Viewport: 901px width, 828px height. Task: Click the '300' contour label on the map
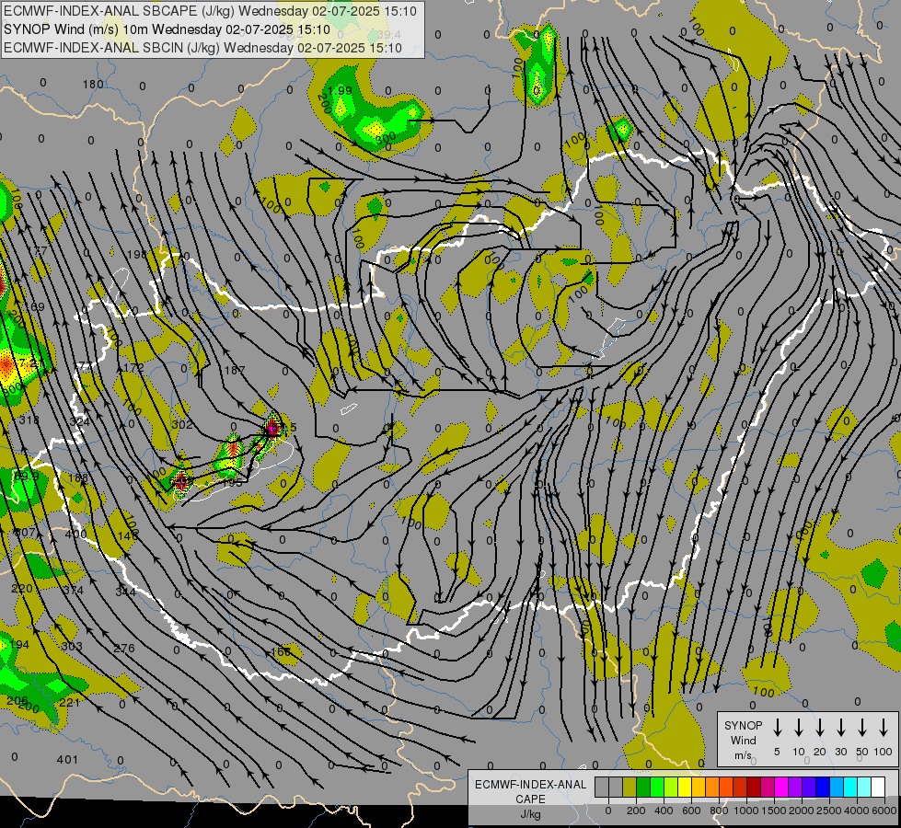386,137
